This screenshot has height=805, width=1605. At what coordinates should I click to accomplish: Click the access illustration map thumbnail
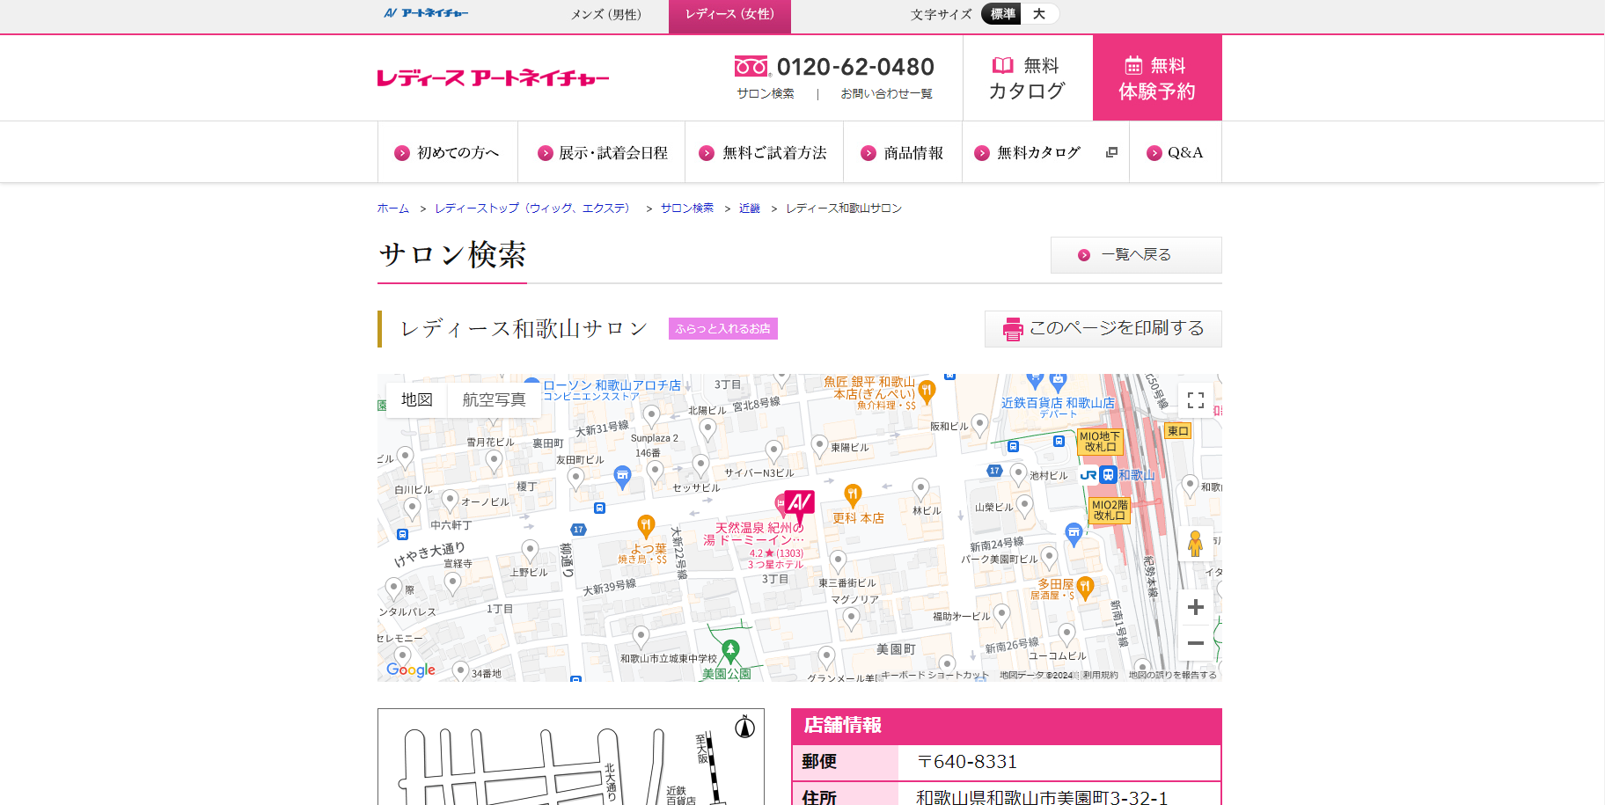click(571, 757)
